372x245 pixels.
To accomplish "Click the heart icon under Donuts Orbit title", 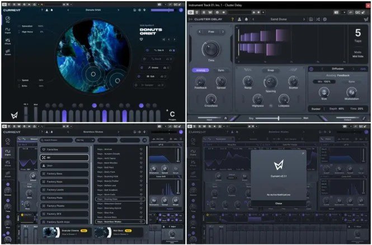I will pyautogui.click(x=142, y=40).
